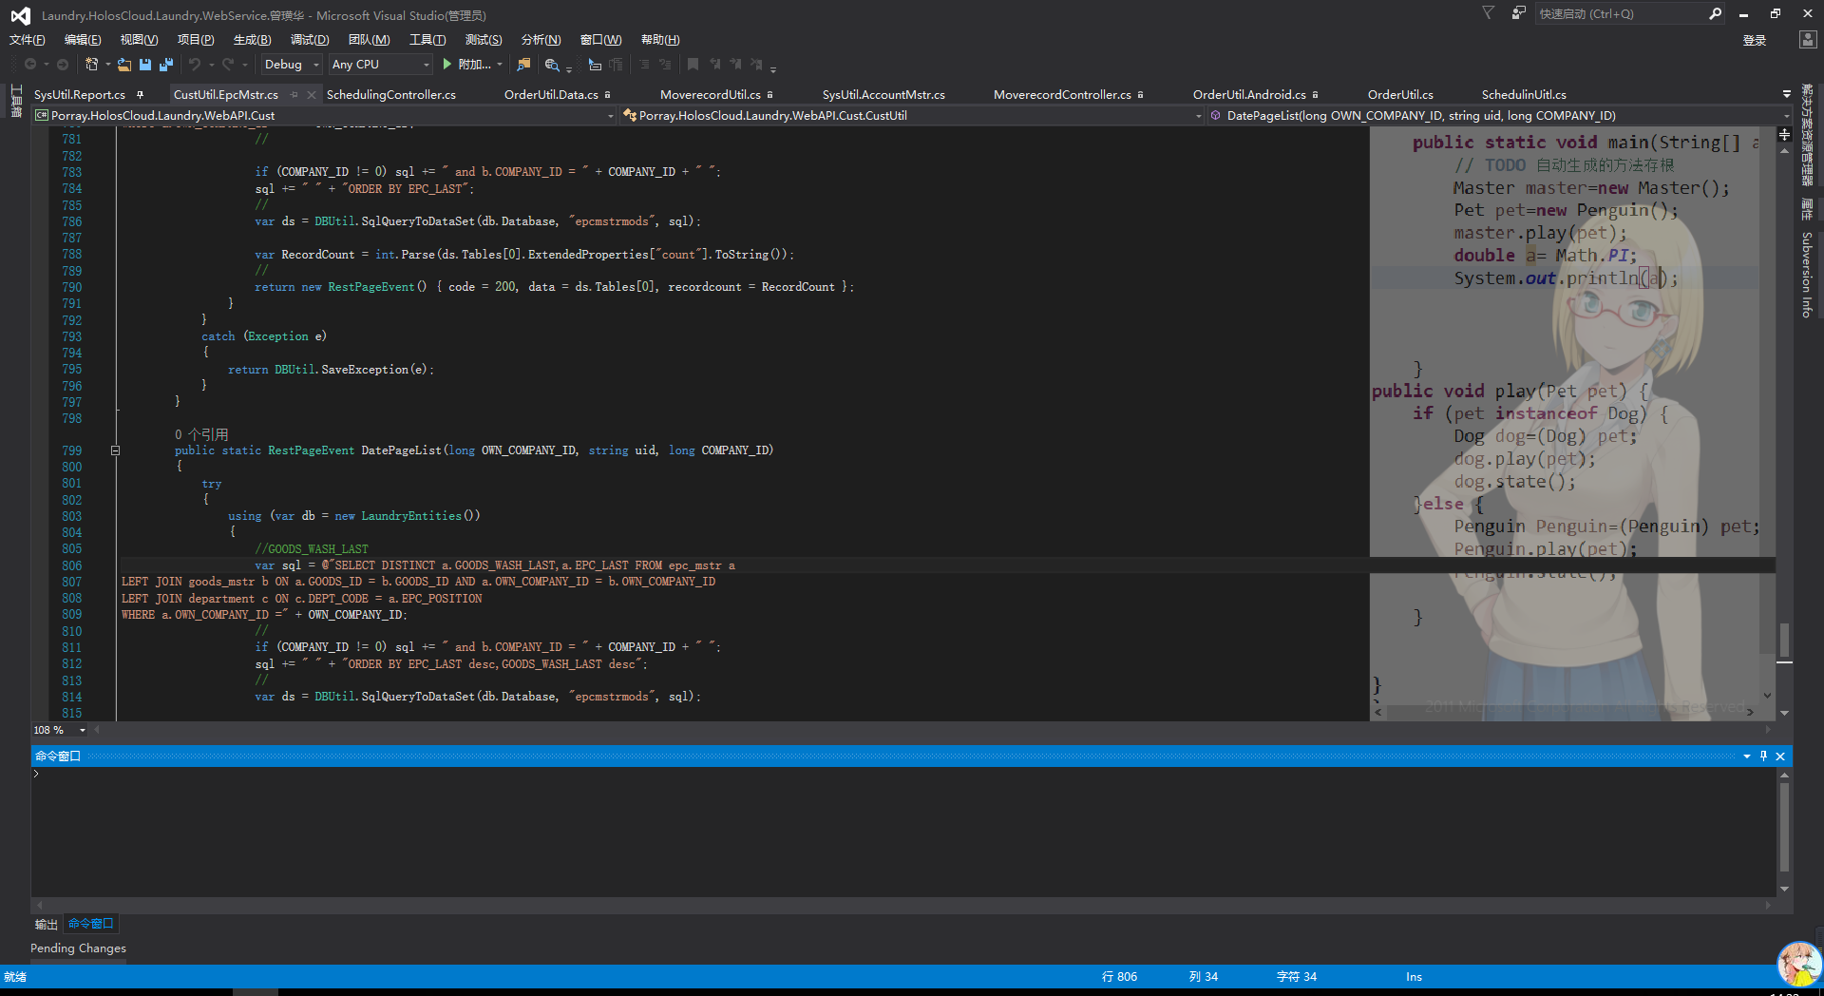Click the previous bookmark icon

pos(714,65)
